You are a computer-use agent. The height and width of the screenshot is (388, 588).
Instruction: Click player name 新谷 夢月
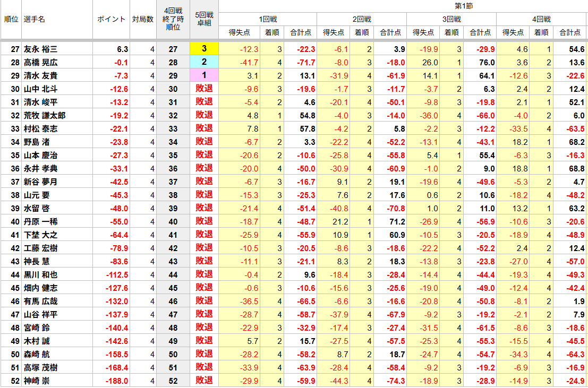click(40, 182)
